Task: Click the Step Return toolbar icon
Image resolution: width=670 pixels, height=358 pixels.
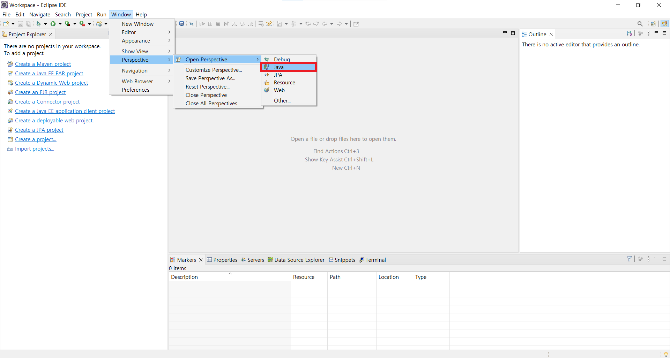Action: click(x=250, y=24)
